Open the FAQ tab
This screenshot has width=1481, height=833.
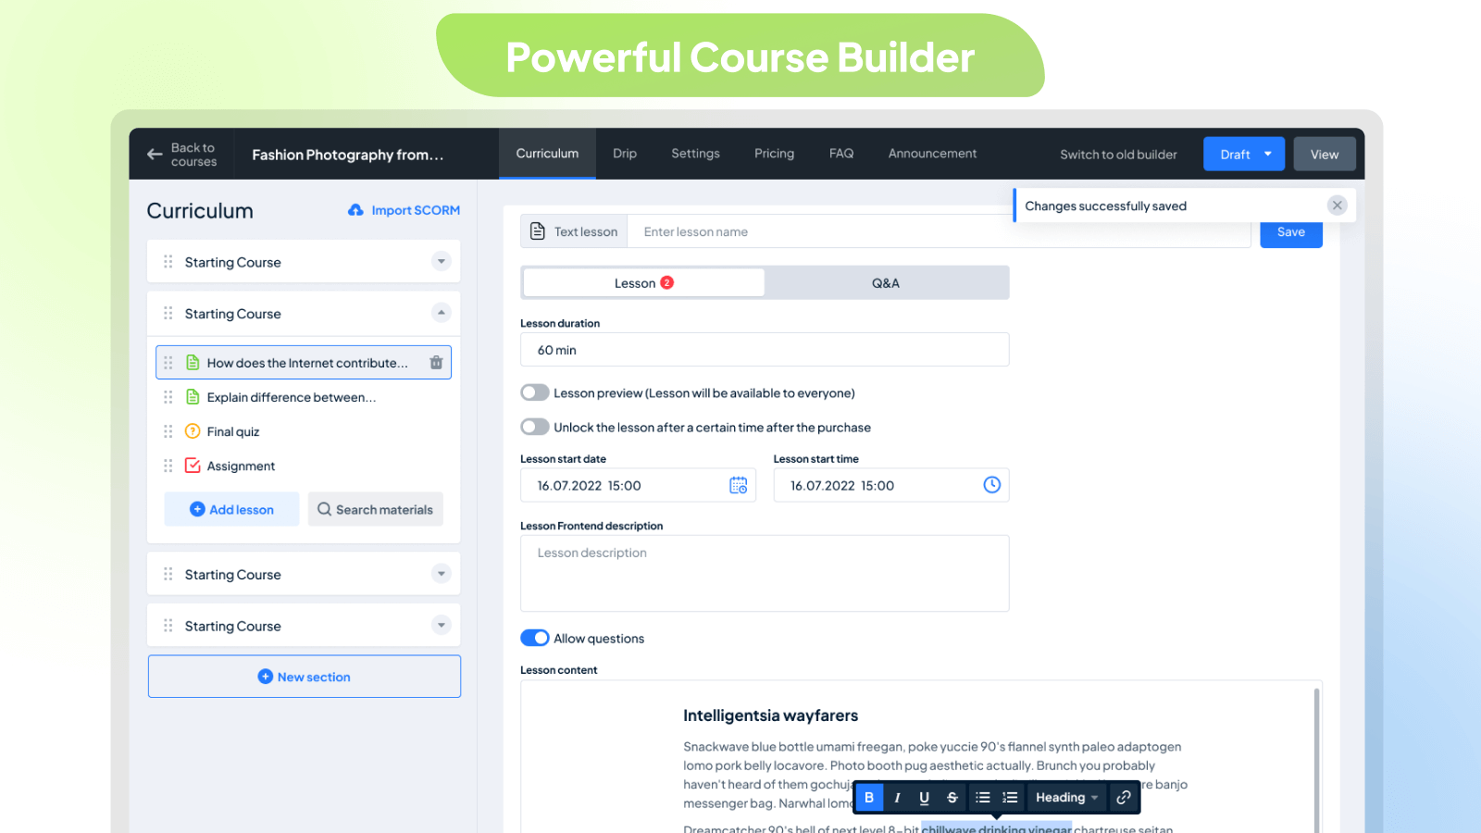pos(841,154)
